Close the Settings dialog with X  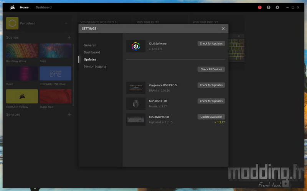coord(223,28)
